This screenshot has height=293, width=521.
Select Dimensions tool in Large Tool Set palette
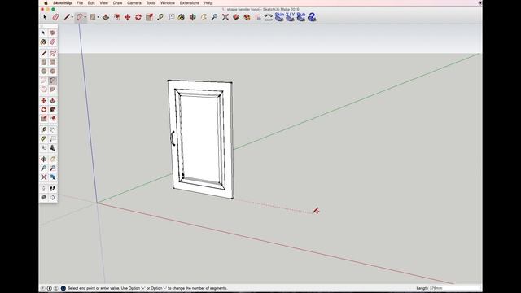point(52,129)
